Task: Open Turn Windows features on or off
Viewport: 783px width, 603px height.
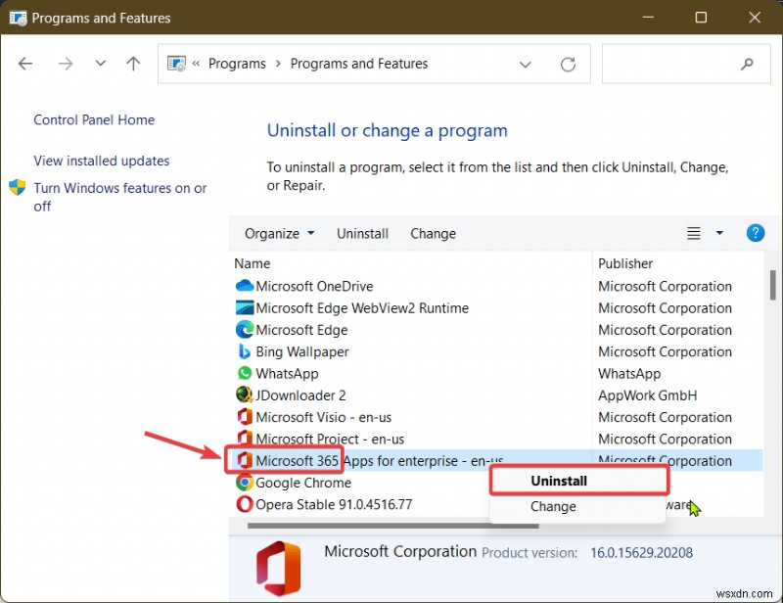Action: tap(119, 197)
